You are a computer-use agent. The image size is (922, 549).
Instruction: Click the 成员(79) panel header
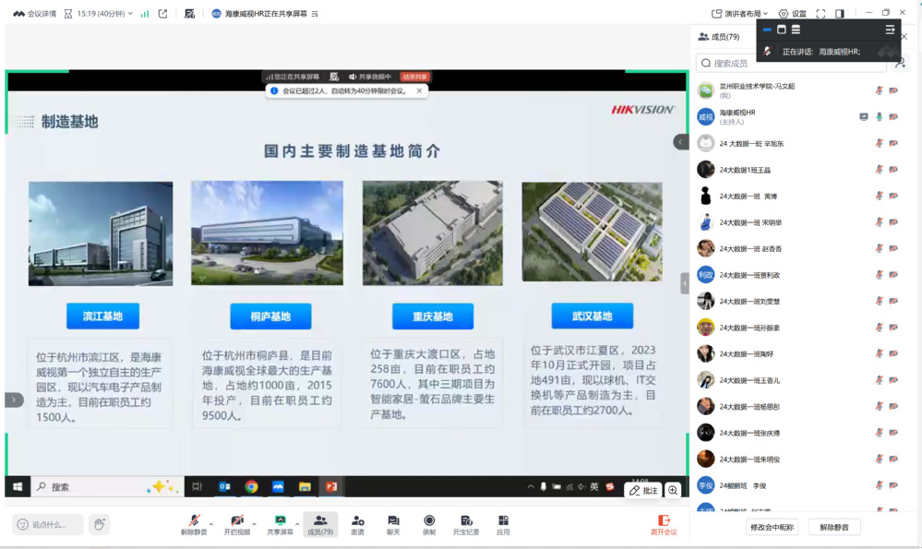[719, 36]
